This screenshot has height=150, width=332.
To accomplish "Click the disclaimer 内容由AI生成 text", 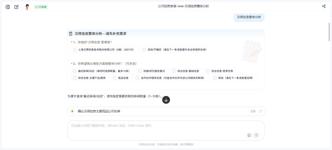I will point(166,144).
